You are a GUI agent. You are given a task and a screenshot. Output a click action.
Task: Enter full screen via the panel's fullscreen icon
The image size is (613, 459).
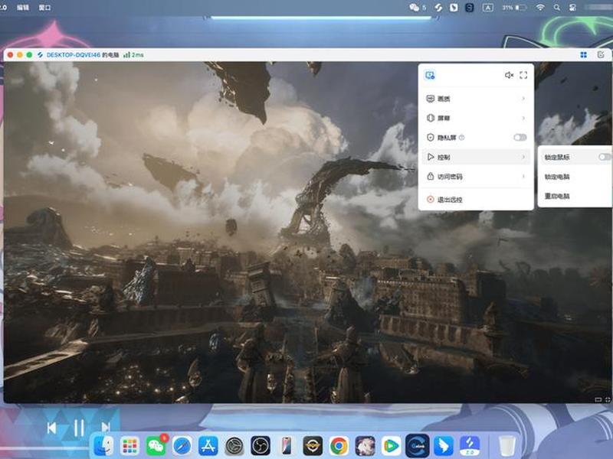click(x=523, y=75)
